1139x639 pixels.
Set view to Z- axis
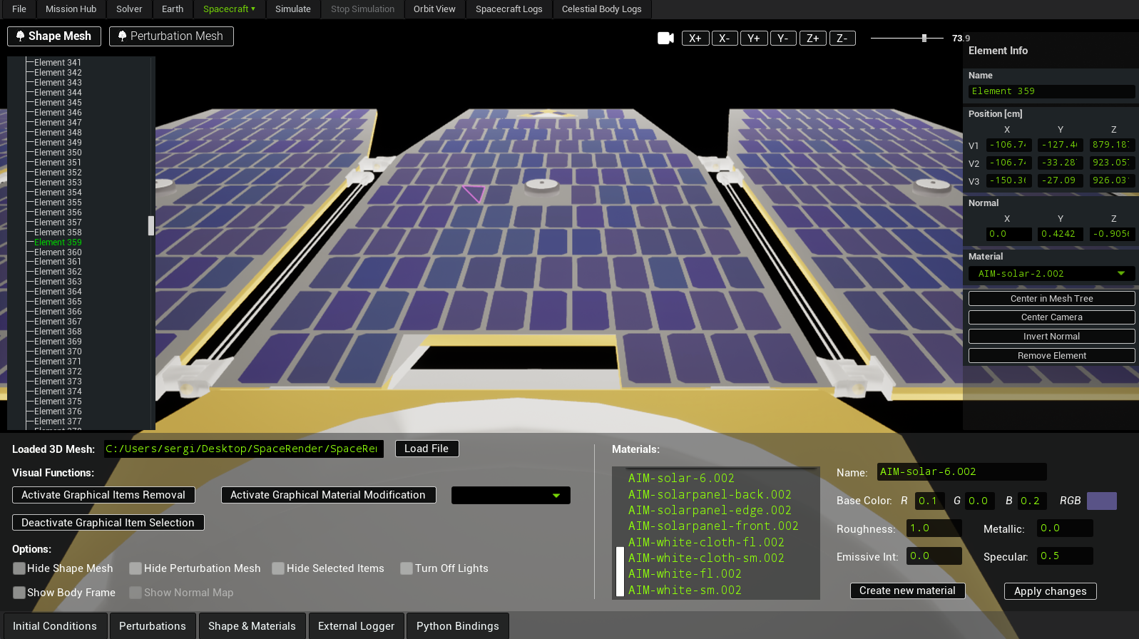(x=842, y=39)
